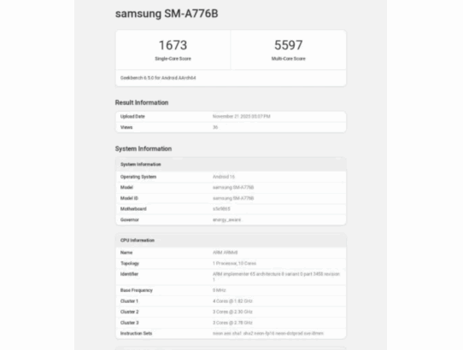This screenshot has width=463, height=350.
Task: Click the 'Operating System' label
Action: 138,177
